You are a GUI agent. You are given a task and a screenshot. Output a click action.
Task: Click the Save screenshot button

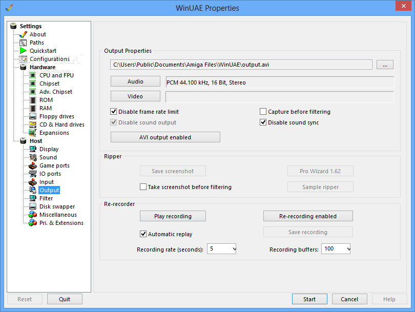(x=173, y=171)
